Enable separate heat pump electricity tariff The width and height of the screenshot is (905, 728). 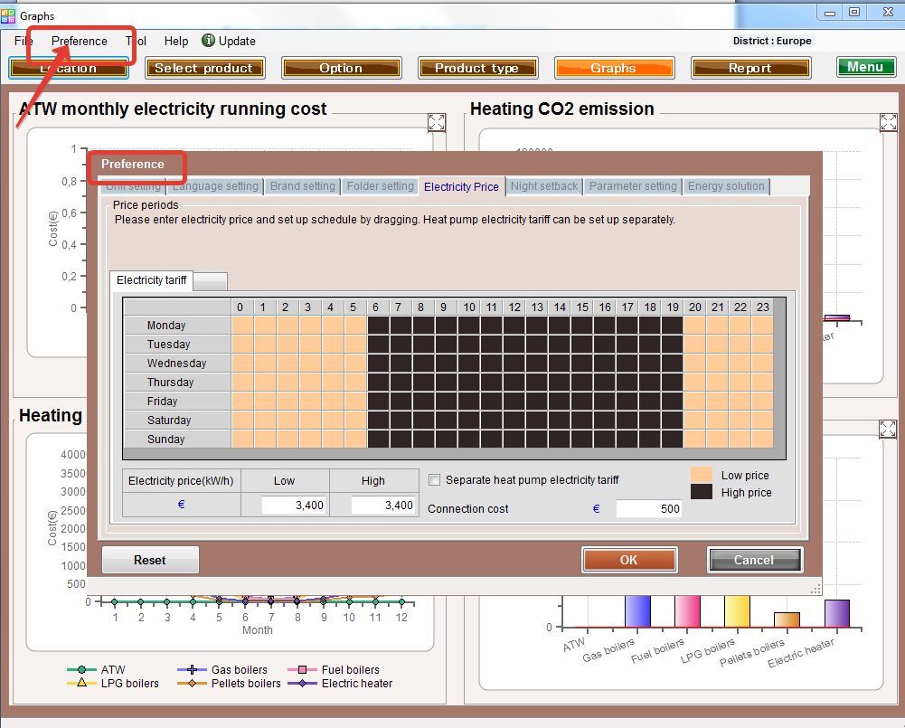[434, 480]
